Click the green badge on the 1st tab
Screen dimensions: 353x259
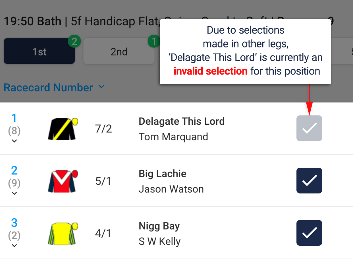[74, 42]
